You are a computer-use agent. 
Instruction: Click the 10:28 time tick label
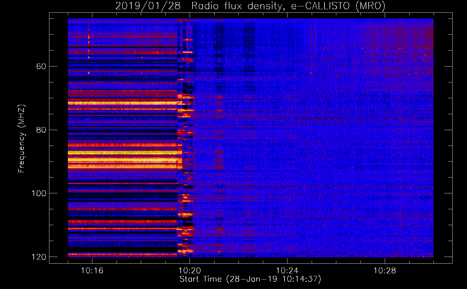[x=385, y=271]
